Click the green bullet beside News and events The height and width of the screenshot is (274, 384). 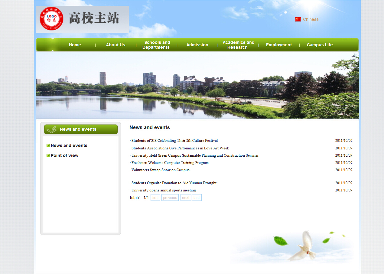[48, 145]
